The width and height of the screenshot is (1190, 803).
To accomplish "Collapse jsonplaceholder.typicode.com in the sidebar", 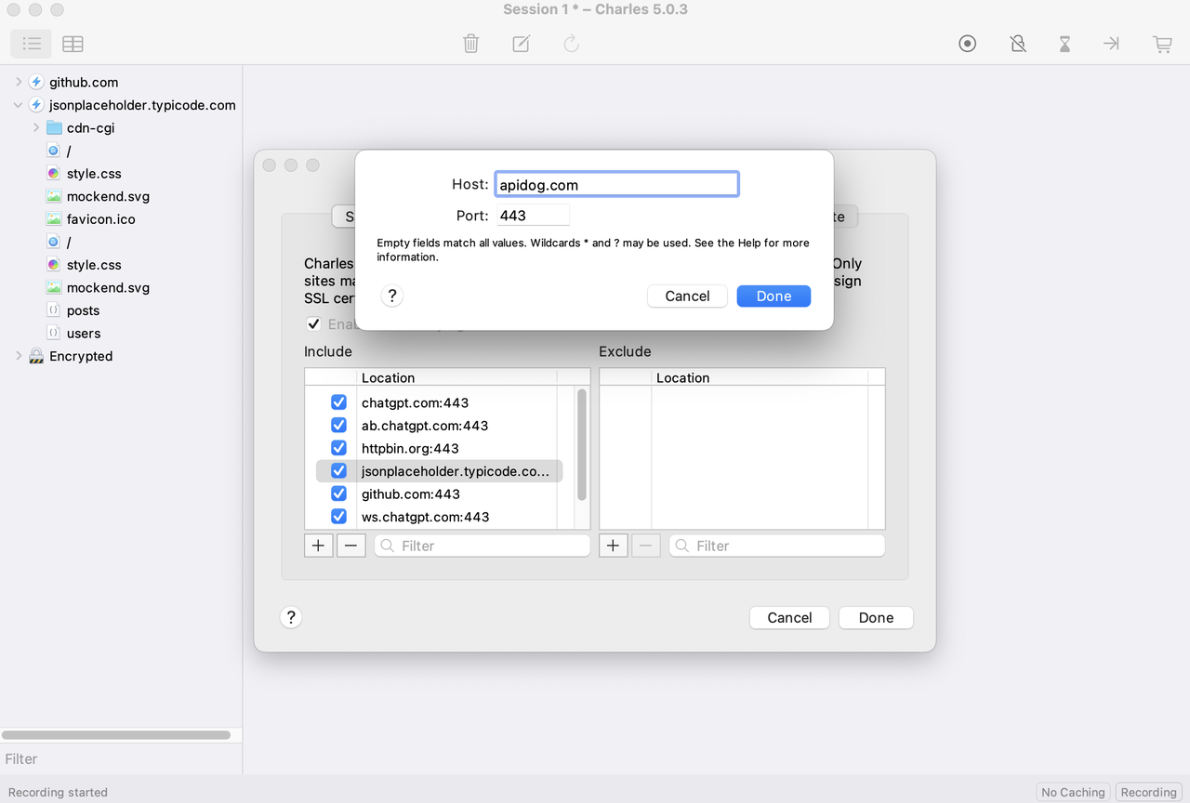I will click(x=18, y=105).
